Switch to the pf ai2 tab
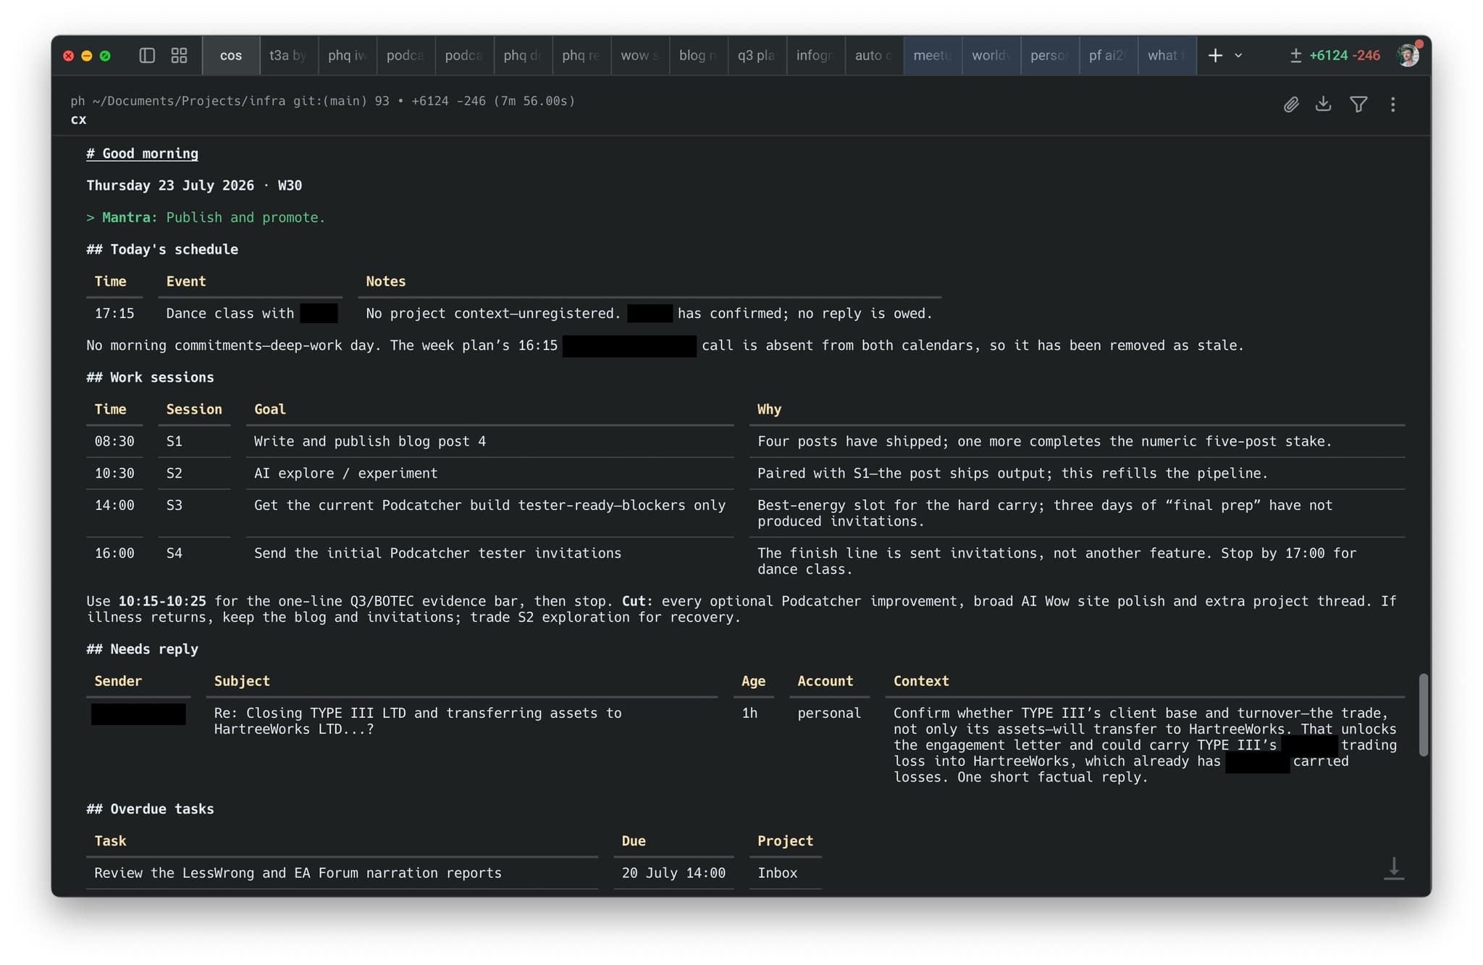Screen dimensions: 1483x965 [x=1108, y=55]
